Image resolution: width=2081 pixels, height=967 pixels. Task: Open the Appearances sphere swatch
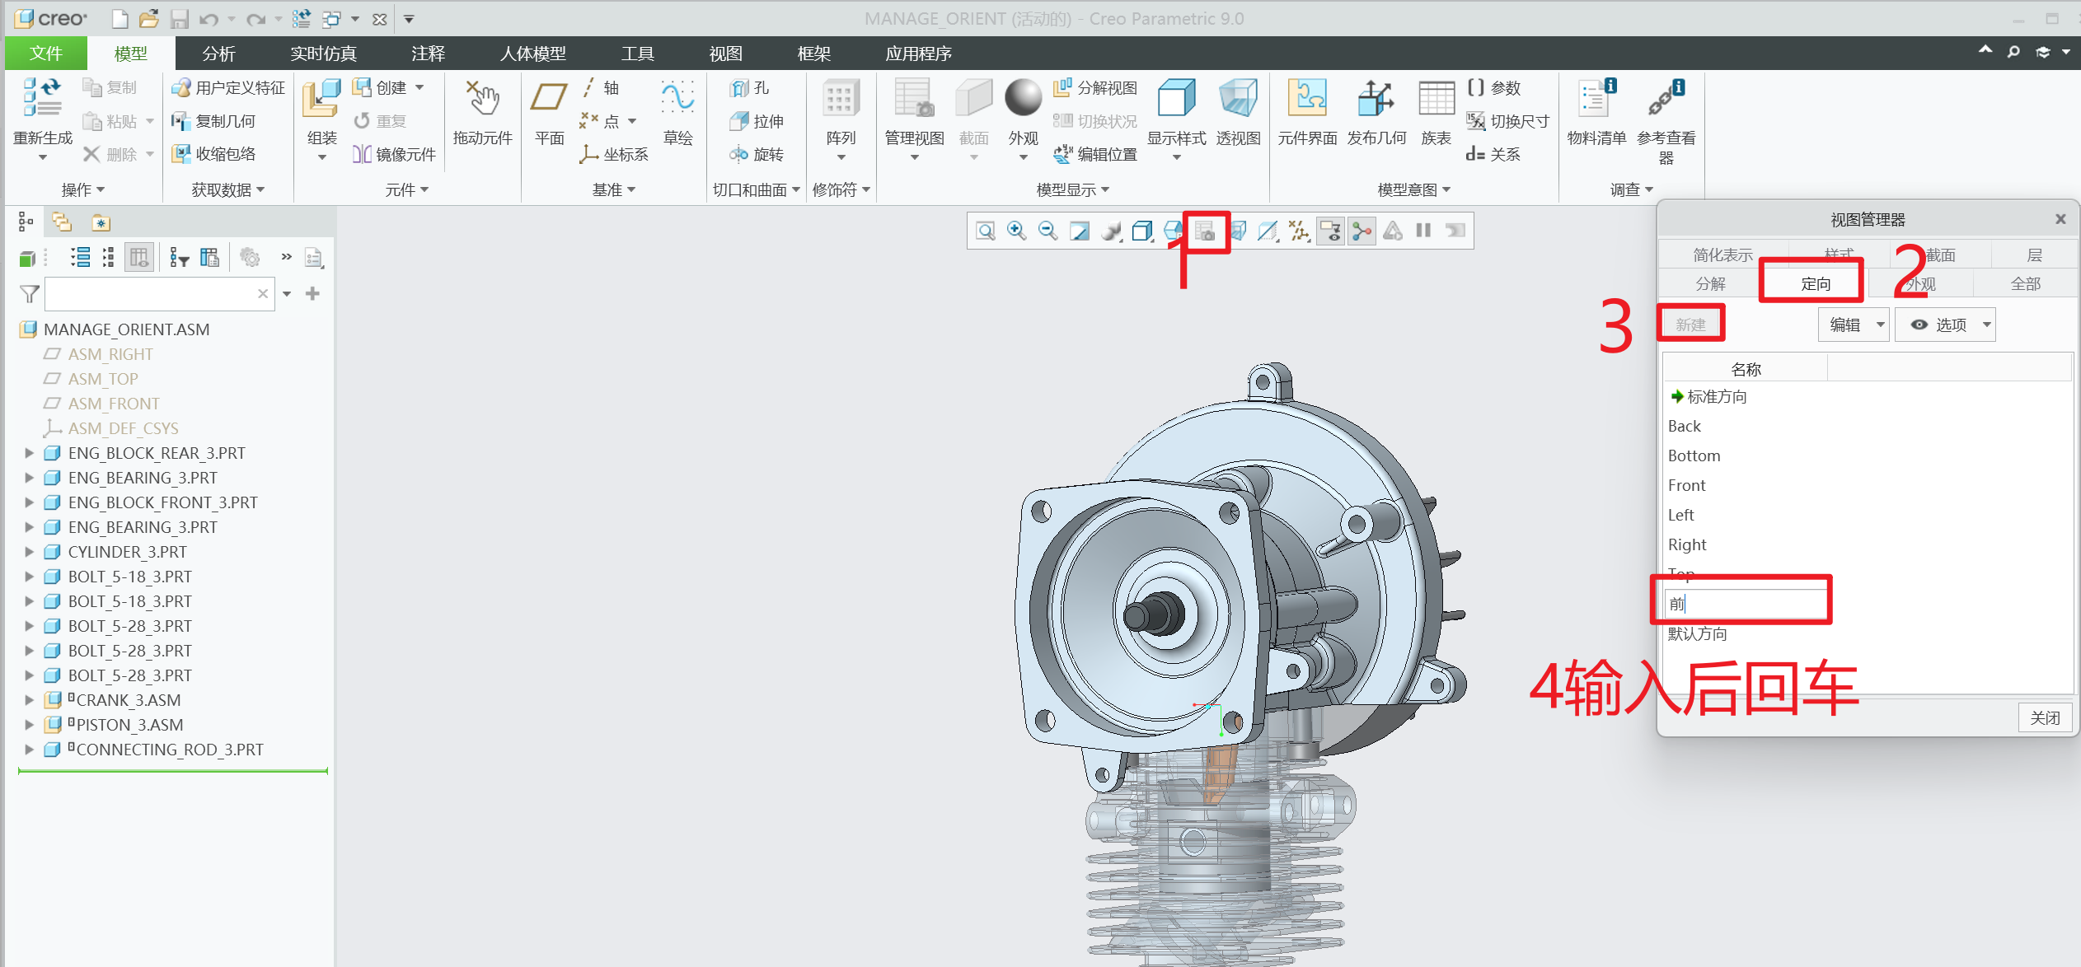click(x=1023, y=99)
